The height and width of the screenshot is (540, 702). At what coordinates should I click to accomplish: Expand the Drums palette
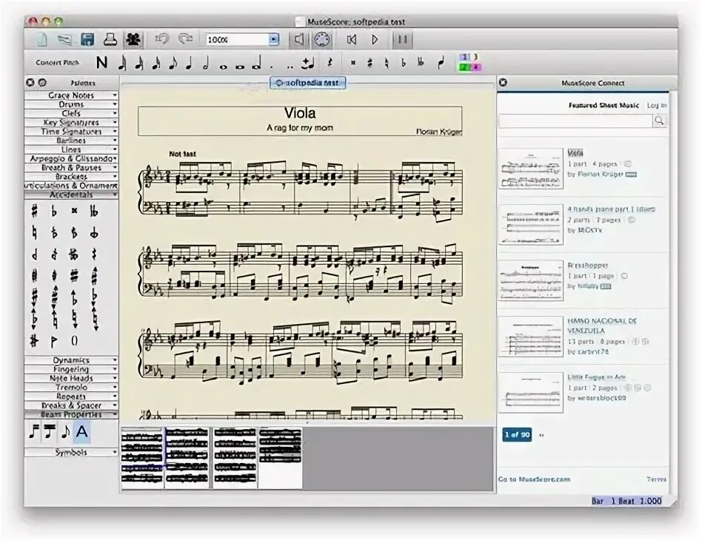click(x=71, y=104)
